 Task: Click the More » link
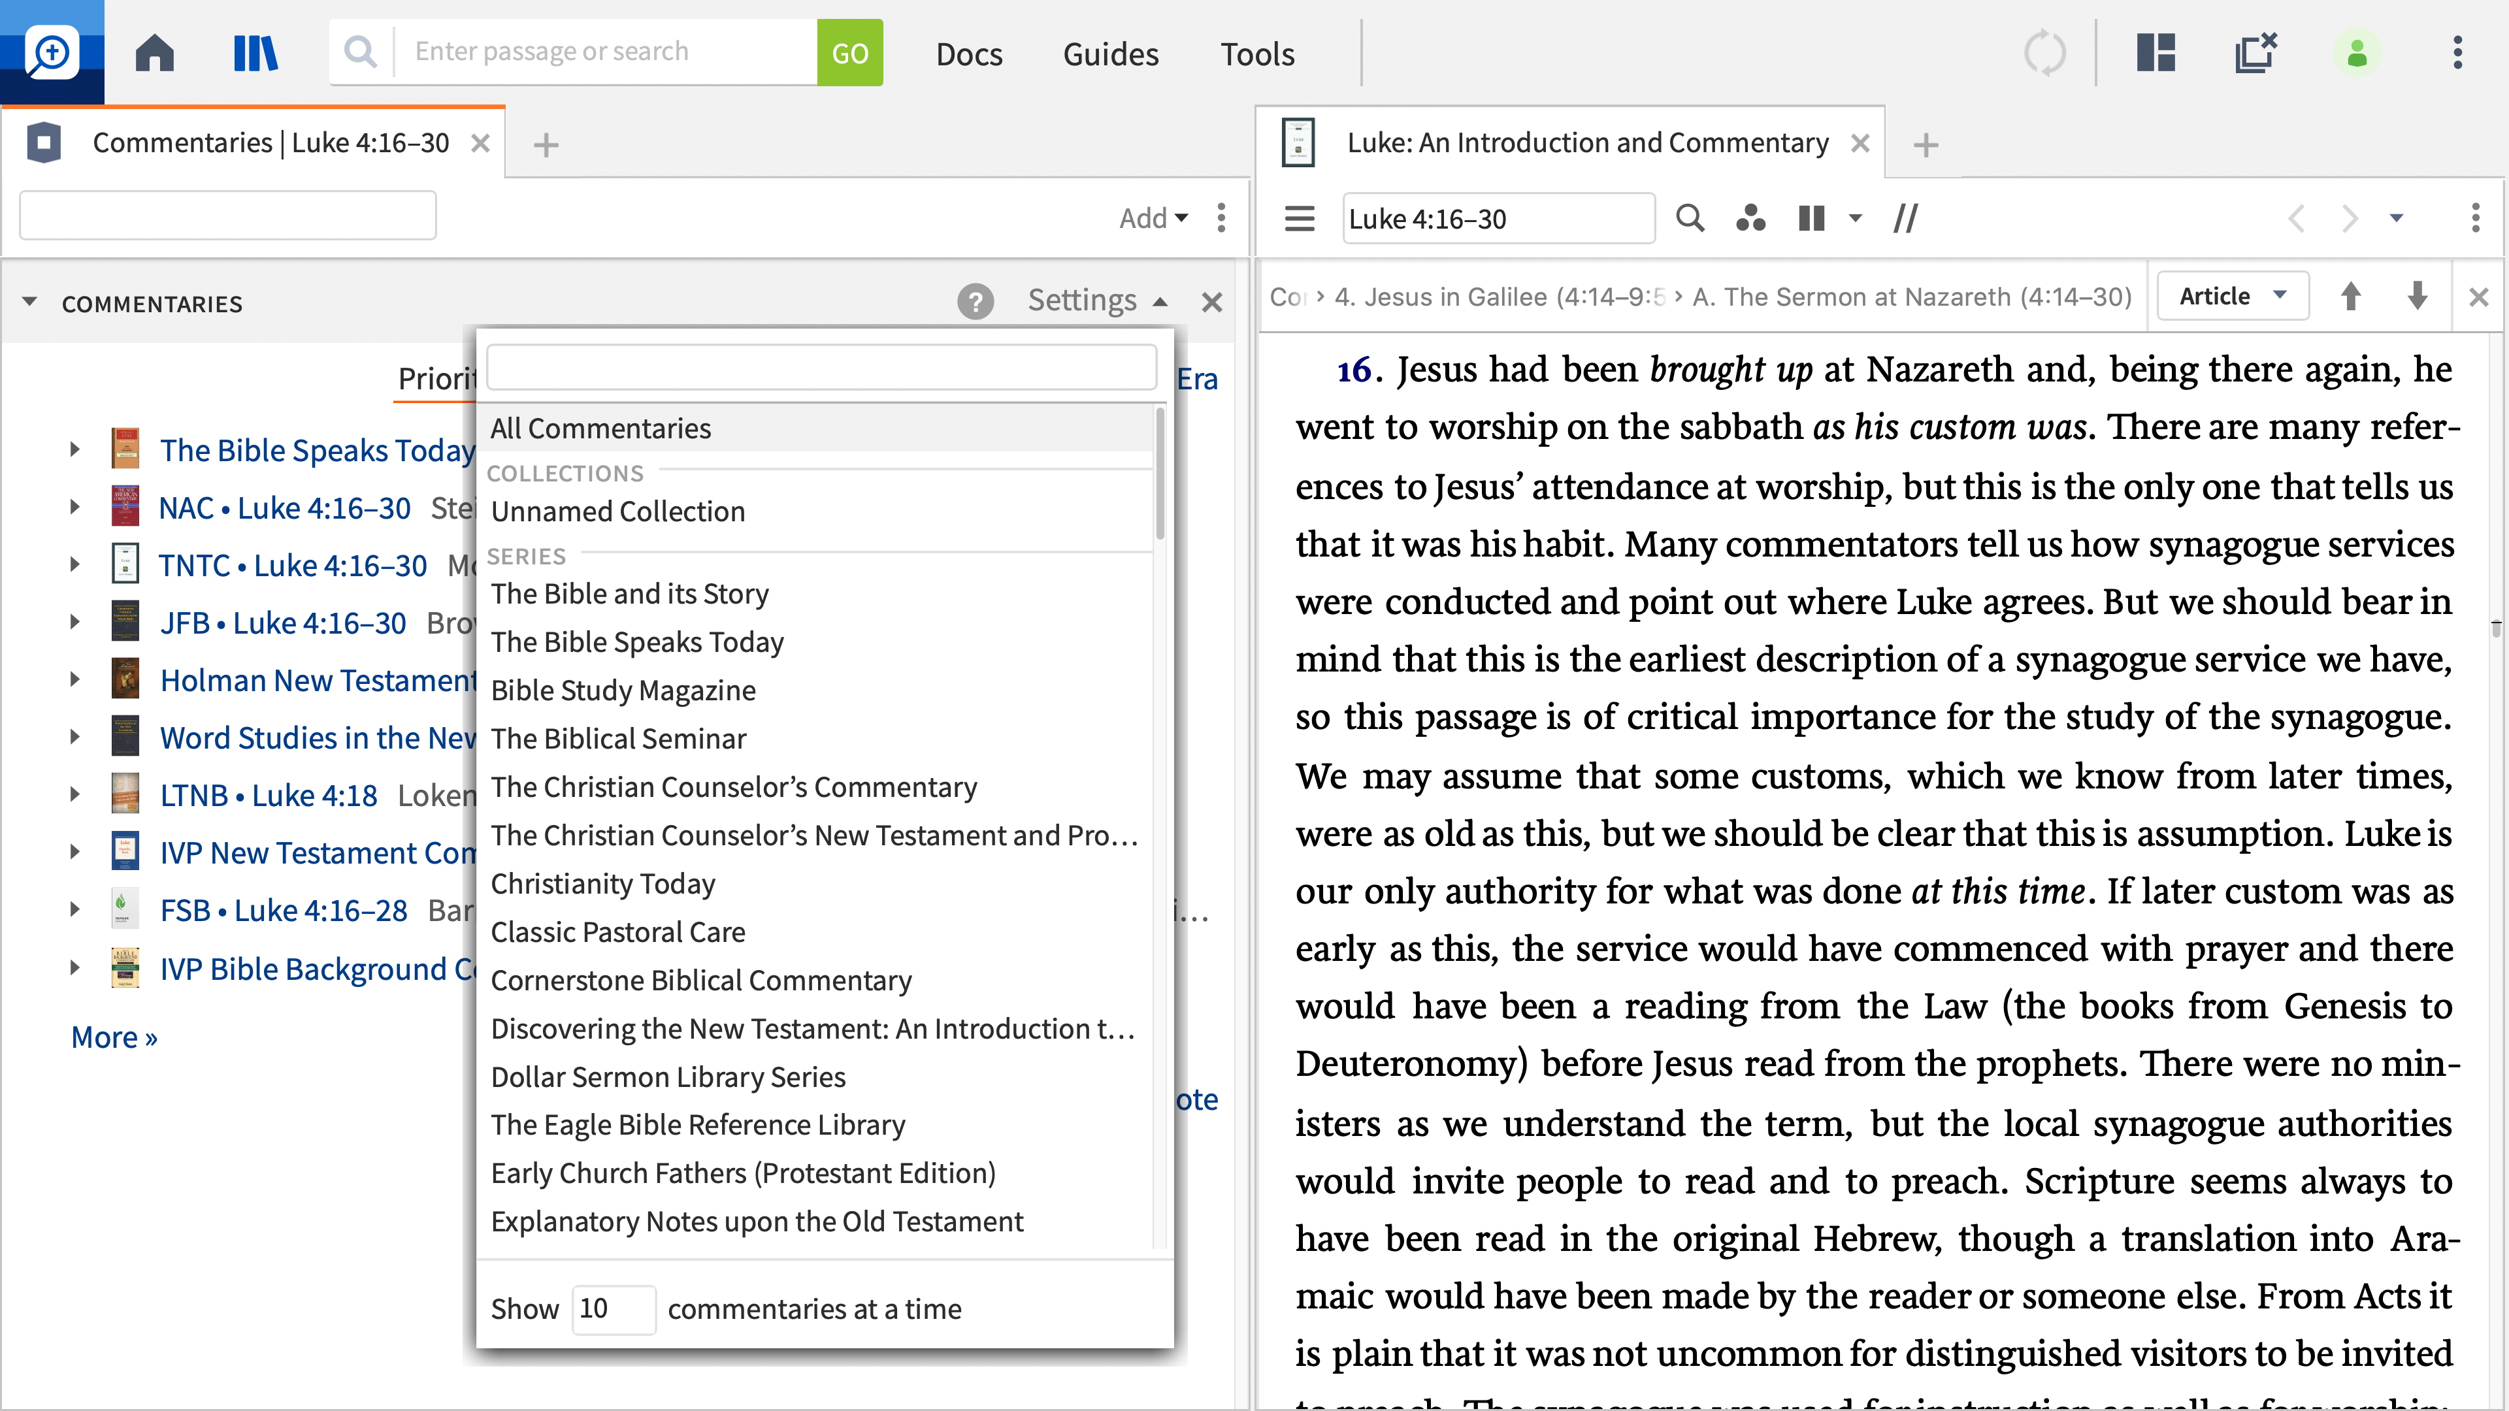coord(114,1037)
